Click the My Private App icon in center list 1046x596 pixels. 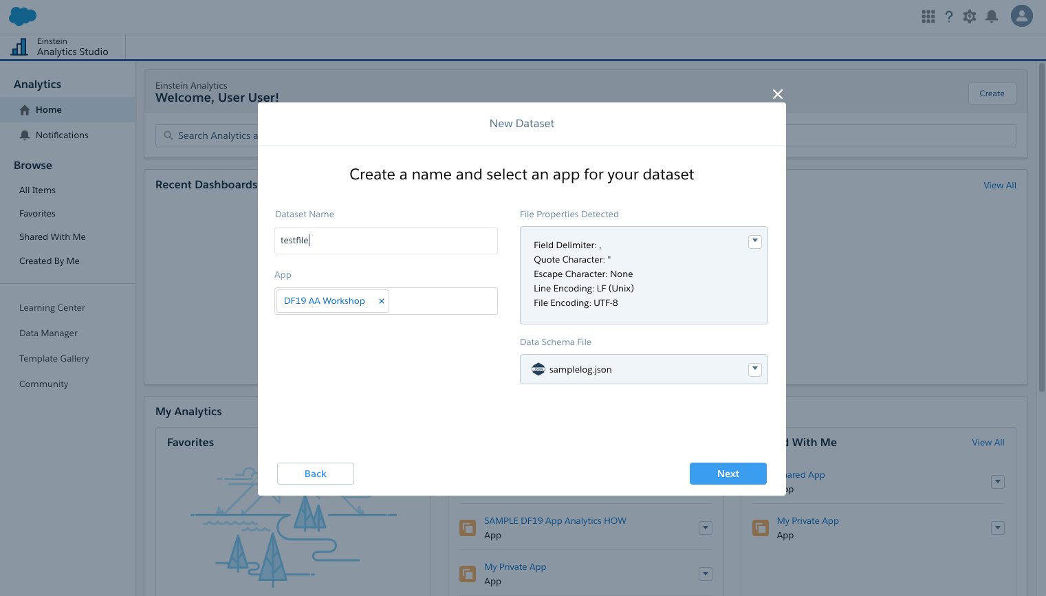coord(468,574)
